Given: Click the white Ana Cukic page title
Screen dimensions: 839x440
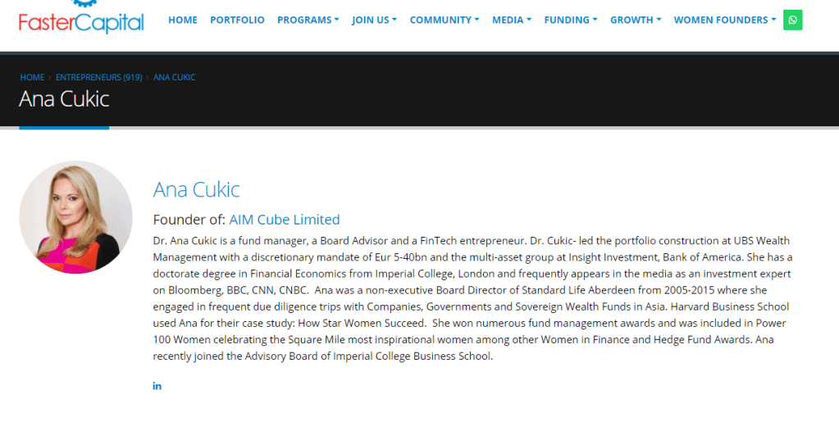Looking at the screenshot, I should (x=64, y=99).
